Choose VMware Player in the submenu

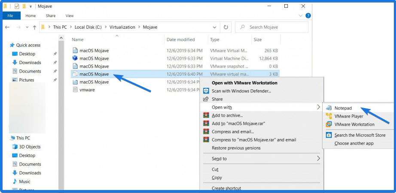tap(349, 116)
